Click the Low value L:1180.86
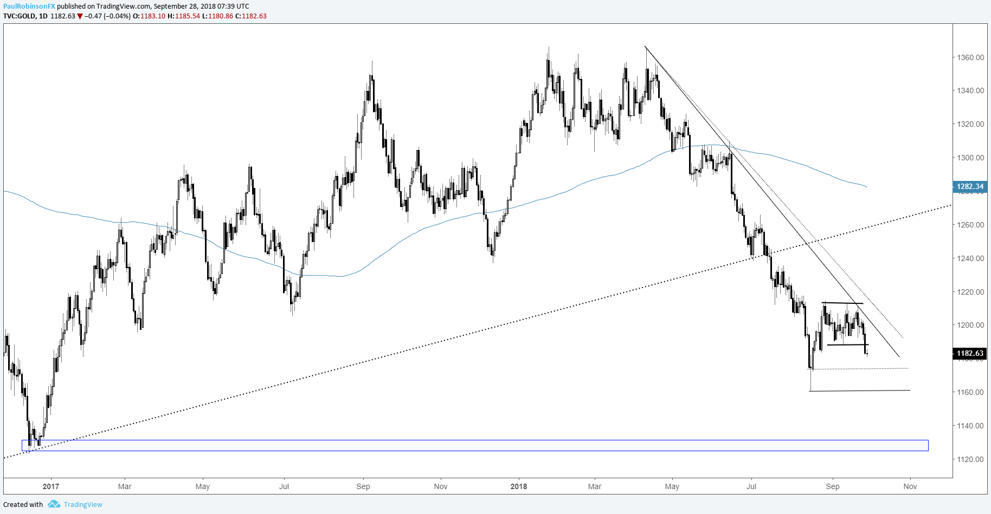Image resolution: width=991 pixels, height=514 pixels. pyautogui.click(x=218, y=16)
